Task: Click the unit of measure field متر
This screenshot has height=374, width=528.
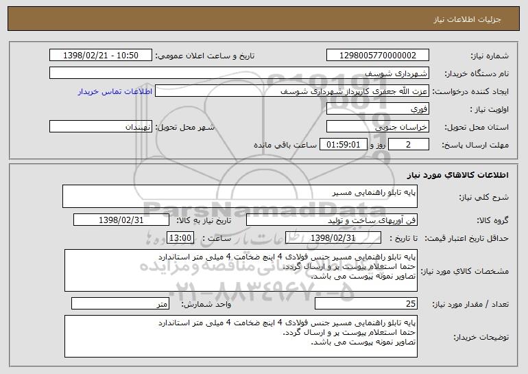Action: (x=120, y=303)
